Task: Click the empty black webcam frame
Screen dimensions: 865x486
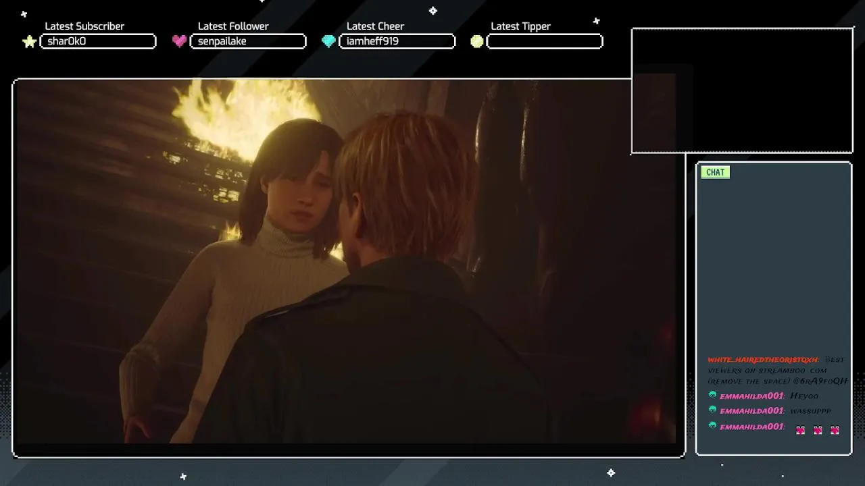Action: tap(742, 90)
